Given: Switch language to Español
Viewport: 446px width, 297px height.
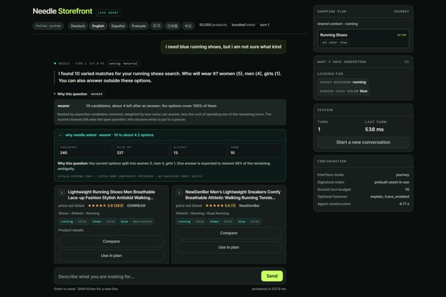Looking at the screenshot, I should click(x=118, y=26).
